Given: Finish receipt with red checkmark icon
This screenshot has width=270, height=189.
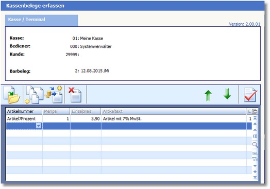Looking at the screenshot, I should (x=250, y=95).
